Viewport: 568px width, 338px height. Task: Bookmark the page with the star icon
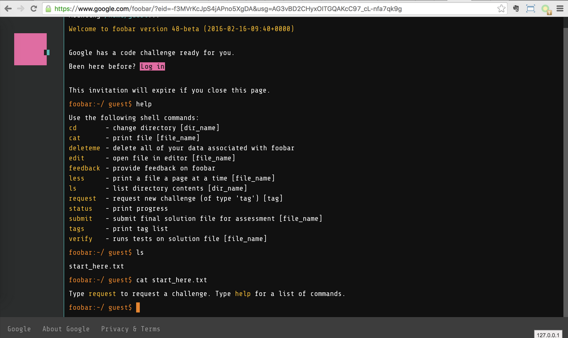click(x=502, y=9)
